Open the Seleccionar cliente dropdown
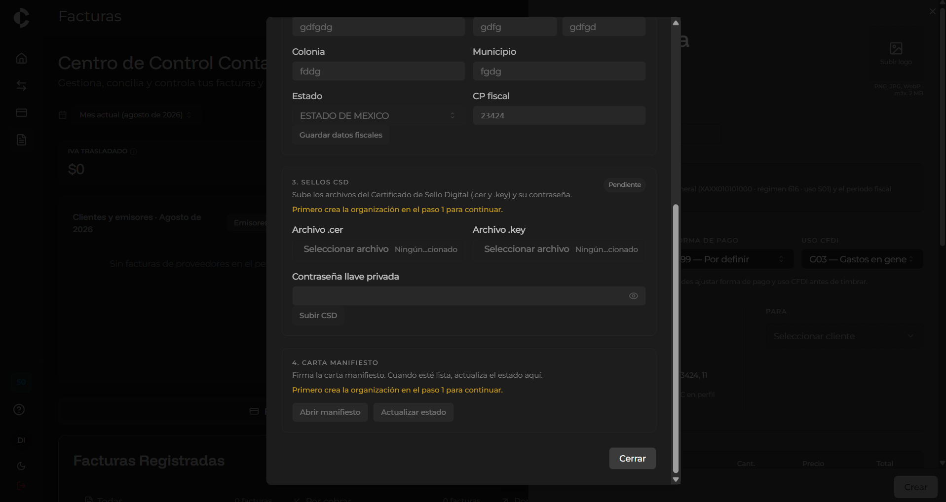The height and width of the screenshot is (502, 946). coord(844,336)
